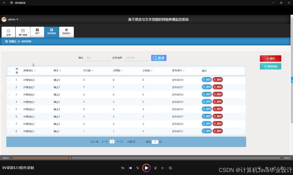
Task: Switch to the 网络舆情 tab
Action: (51, 32)
